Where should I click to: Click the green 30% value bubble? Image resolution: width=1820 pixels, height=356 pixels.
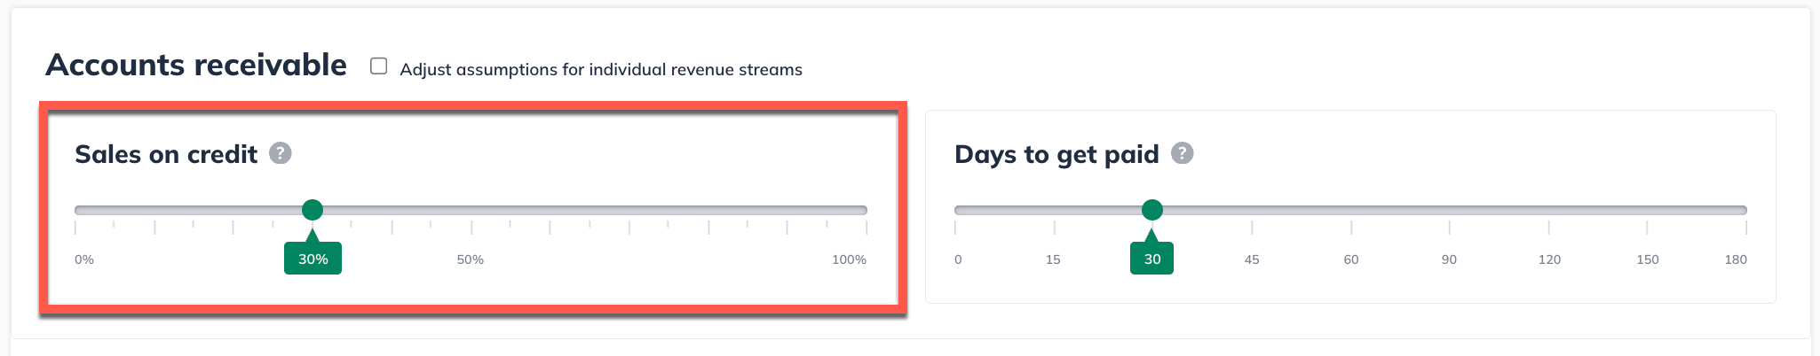click(313, 259)
